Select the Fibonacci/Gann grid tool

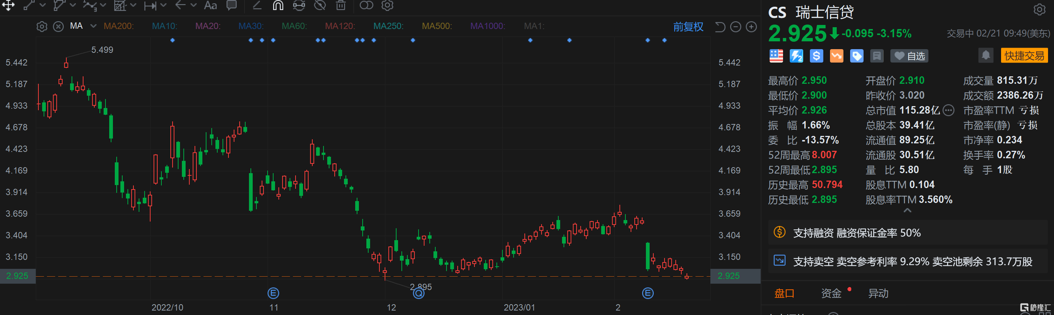pos(120,5)
